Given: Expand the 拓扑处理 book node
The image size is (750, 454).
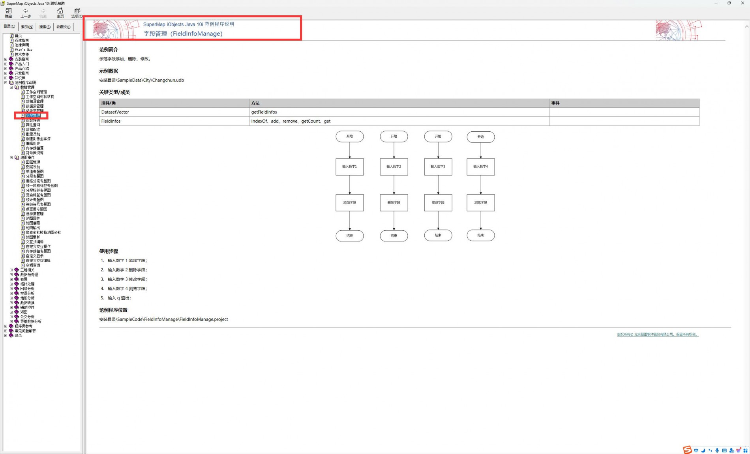Looking at the screenshot, I should (11, 284).
